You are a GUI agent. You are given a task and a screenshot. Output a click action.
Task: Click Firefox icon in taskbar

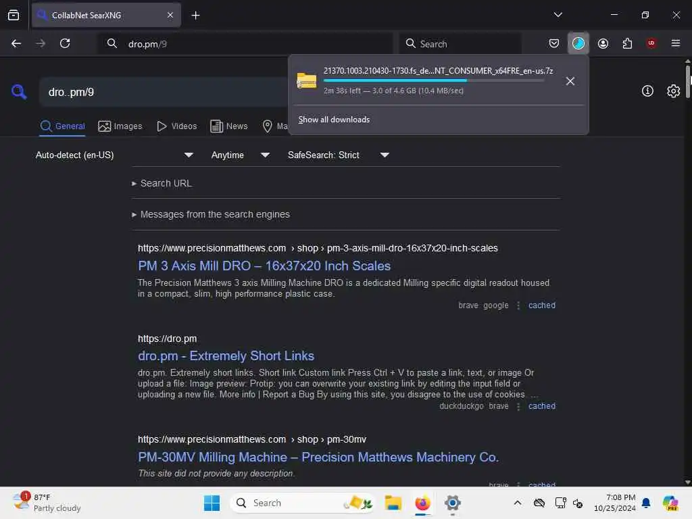422,503
